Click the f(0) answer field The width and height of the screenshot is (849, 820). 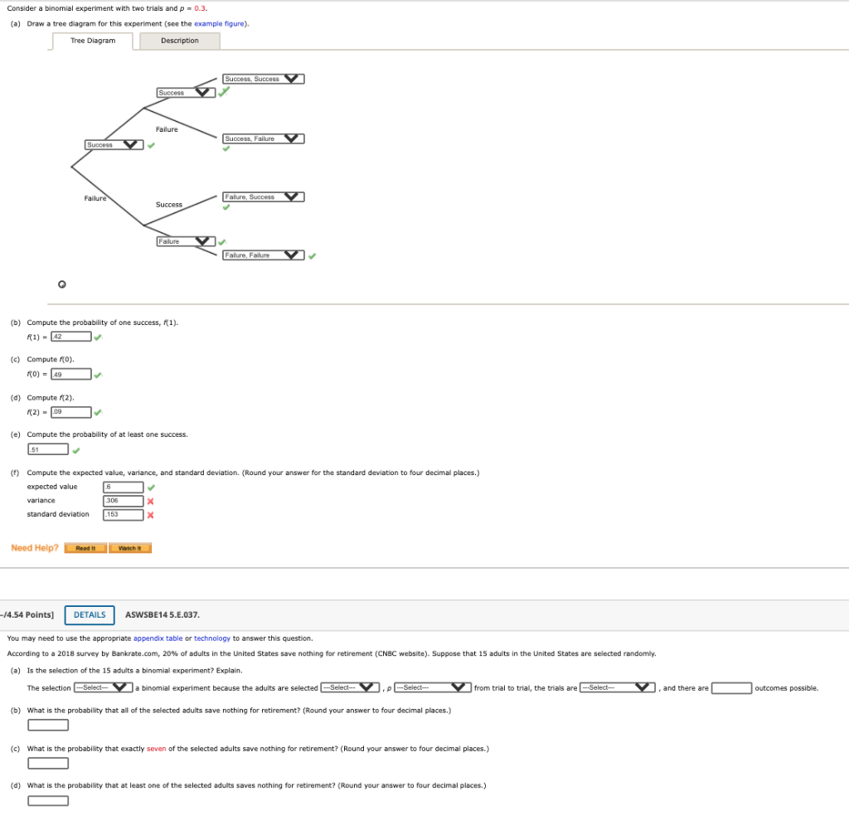[x=71, y=374]
